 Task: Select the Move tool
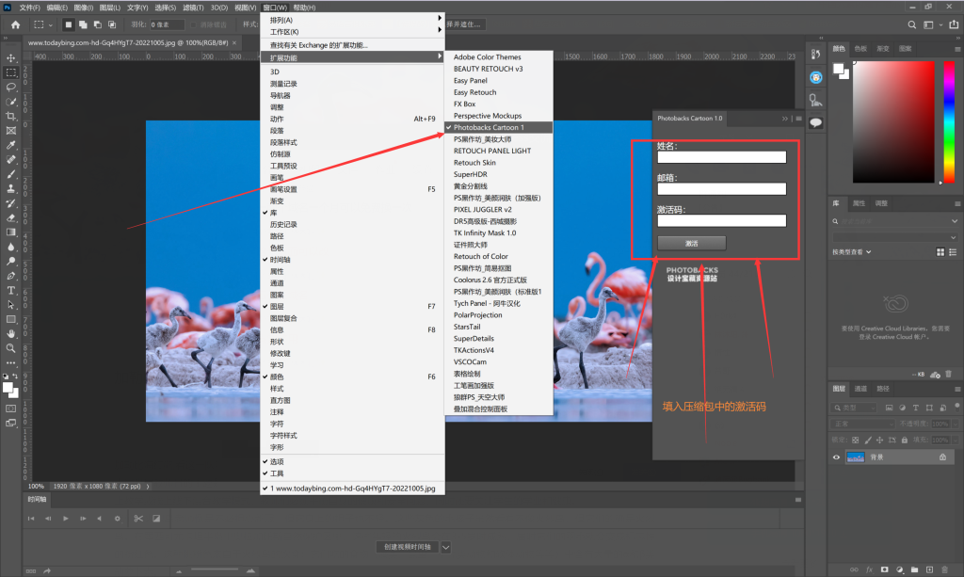point(11,57)
